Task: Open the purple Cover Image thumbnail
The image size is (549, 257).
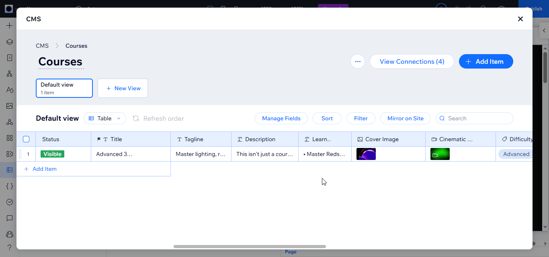Action: pyautogui.click(x=366, y=154)
